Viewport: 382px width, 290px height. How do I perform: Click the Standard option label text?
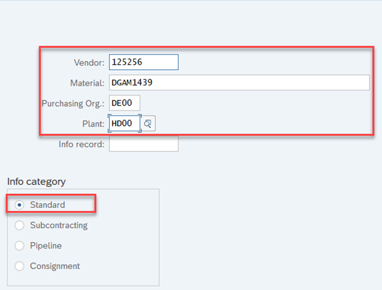pyautogui.click(x=46, y=205)
